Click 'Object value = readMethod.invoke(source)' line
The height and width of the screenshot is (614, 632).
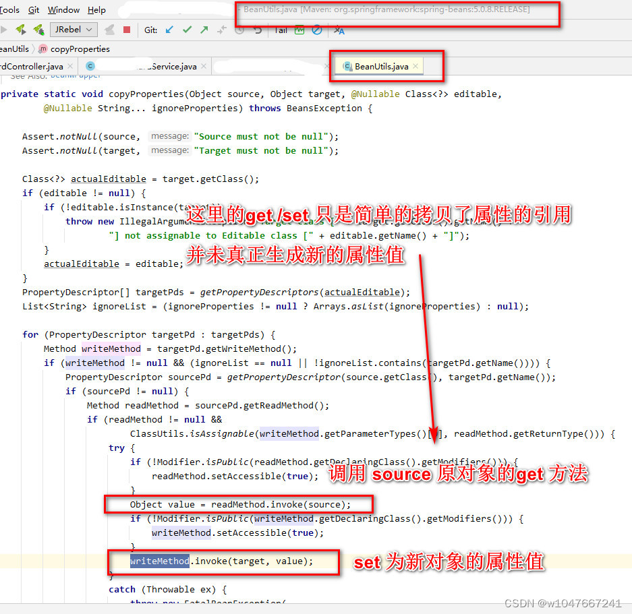tap(240, 504)
